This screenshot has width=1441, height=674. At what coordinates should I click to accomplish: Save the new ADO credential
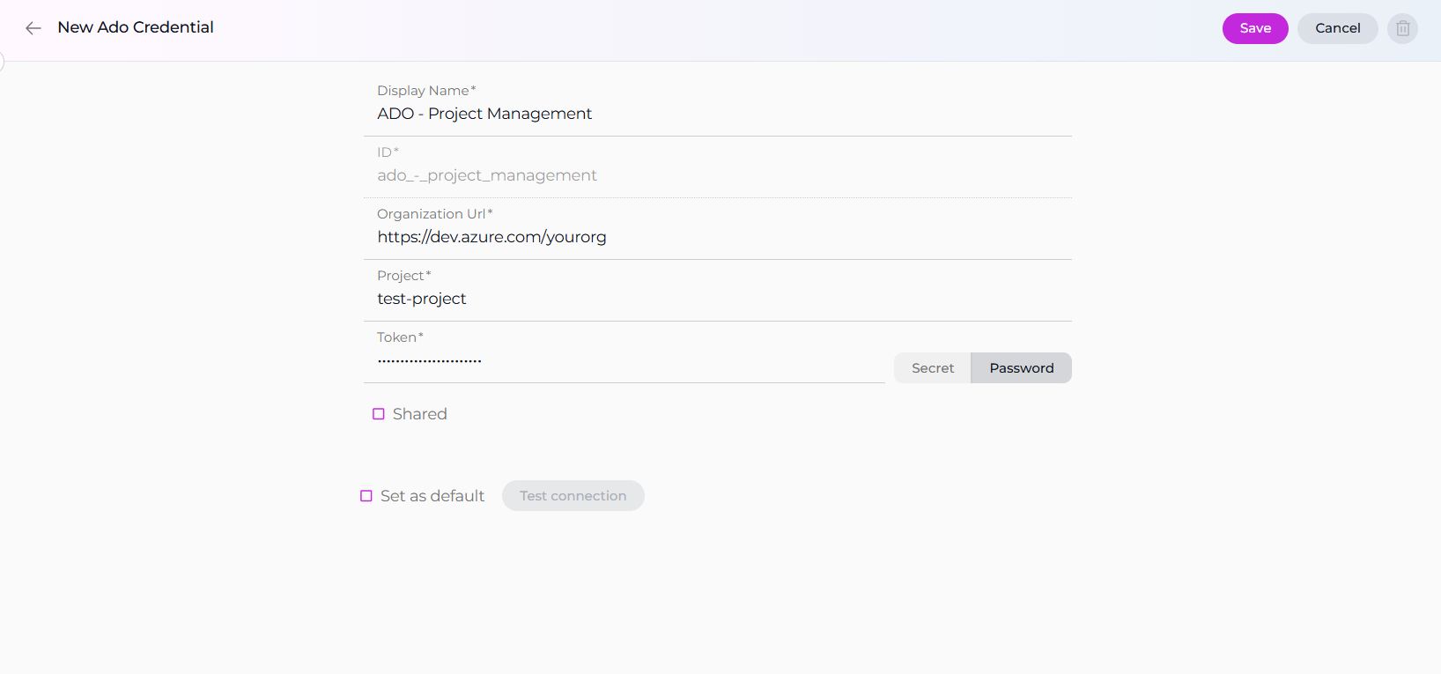click(x=1254, y=28)
